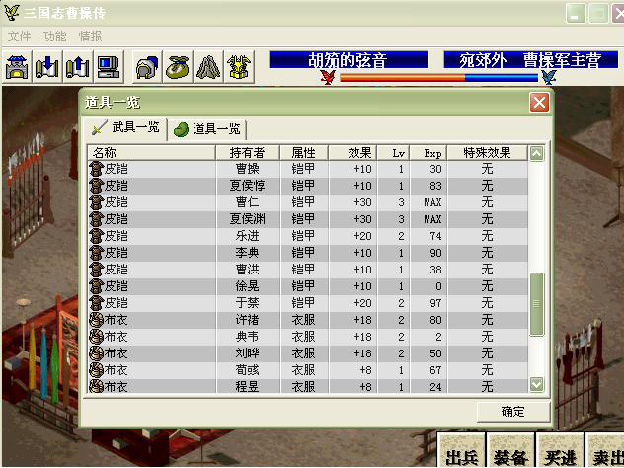Click the load icon with up arrow
The width and height of the screenshot is (624, 468).
click(76, 67)
